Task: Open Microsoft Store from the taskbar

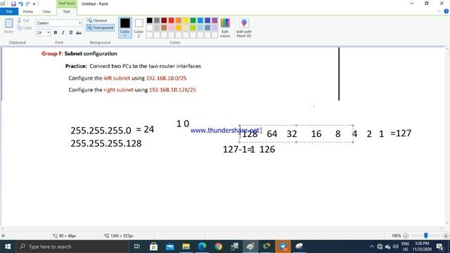Action: click(x=153, y=247)
